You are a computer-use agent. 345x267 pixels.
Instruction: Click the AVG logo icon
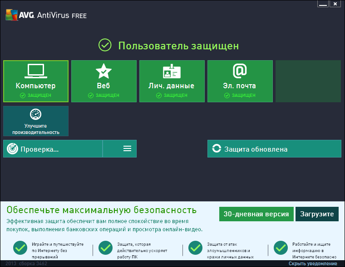pyautogui.click(x=12, y=15)
